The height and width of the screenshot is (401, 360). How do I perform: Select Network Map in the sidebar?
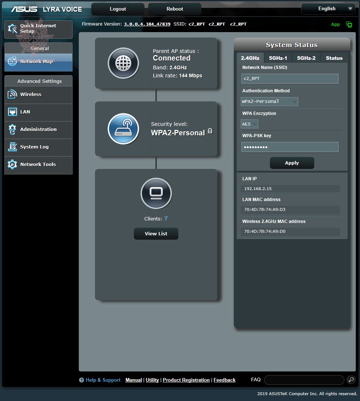click(38, 62)
